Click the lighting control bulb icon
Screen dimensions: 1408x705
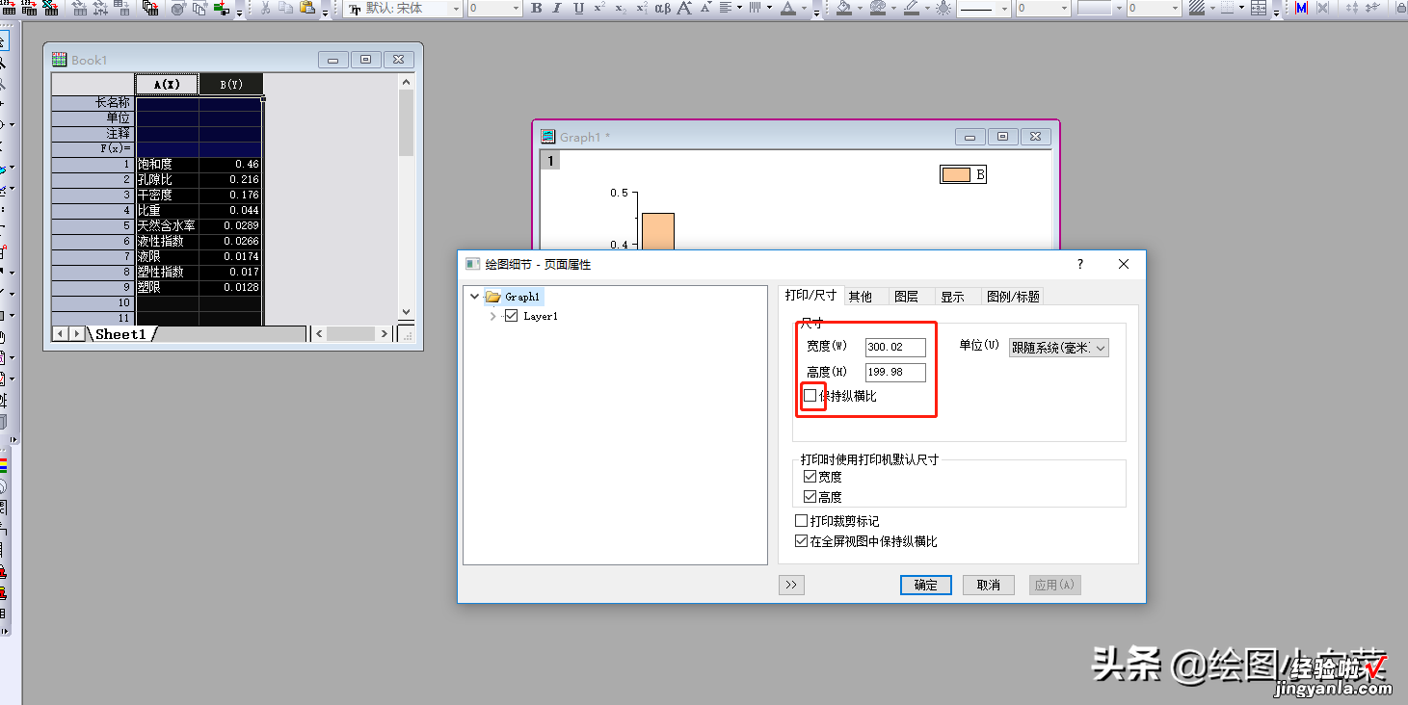pos(943,8)
